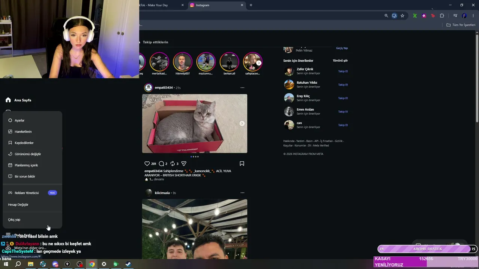This screenshot has height=269, width=479.
Task: Open the purple browser extension icon
Action: [424, 16]
